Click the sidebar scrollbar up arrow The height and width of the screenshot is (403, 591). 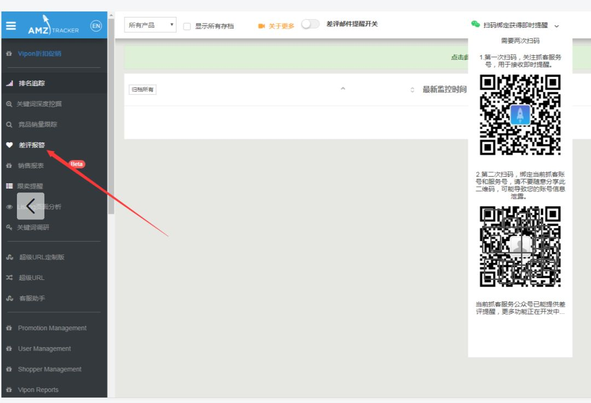tap(111, 15)
